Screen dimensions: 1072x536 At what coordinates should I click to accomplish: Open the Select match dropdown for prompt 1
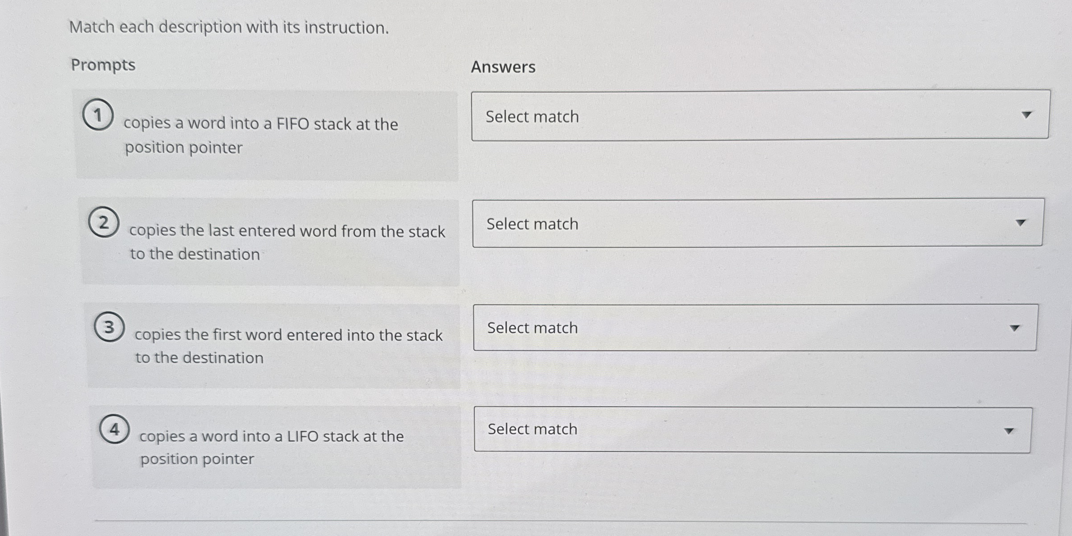(761, 115)
